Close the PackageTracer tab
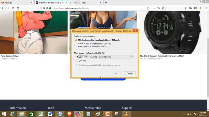 [101, 3]
